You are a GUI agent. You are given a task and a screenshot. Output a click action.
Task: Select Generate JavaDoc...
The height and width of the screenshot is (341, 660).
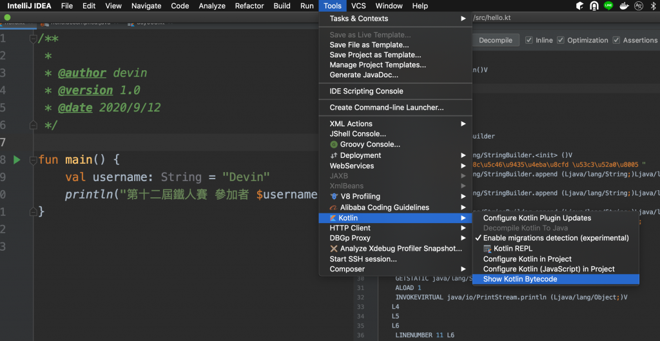pos(396,75)
